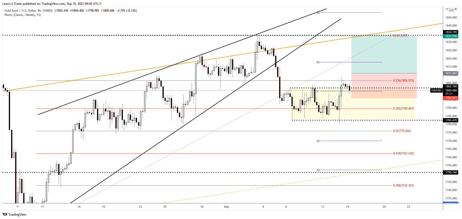Screen dimensions: 462x219
Task: Click the O1803.430 open value in legend
Action: click(x=61, y=11)
